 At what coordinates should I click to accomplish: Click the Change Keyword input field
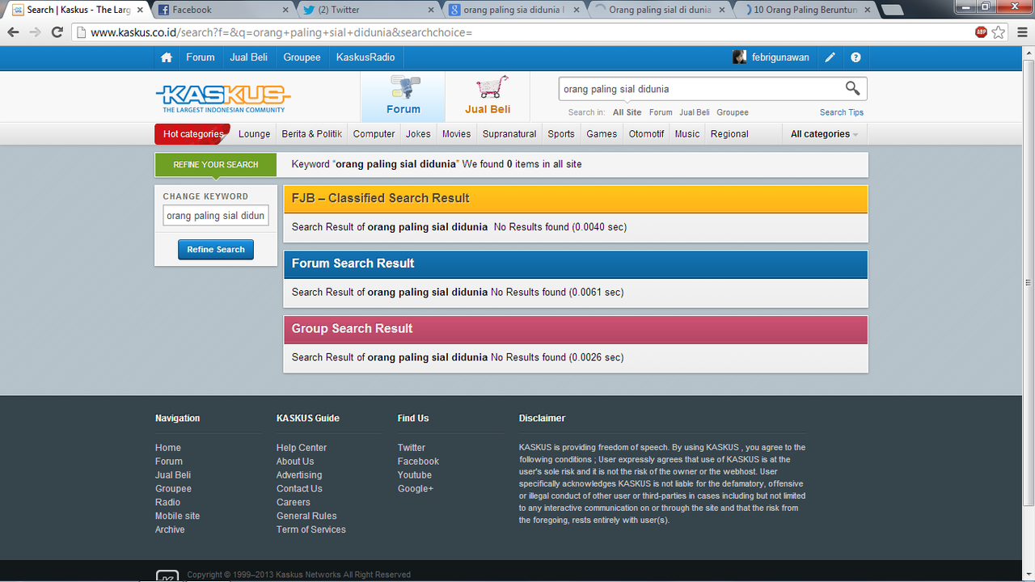[216, 216]
